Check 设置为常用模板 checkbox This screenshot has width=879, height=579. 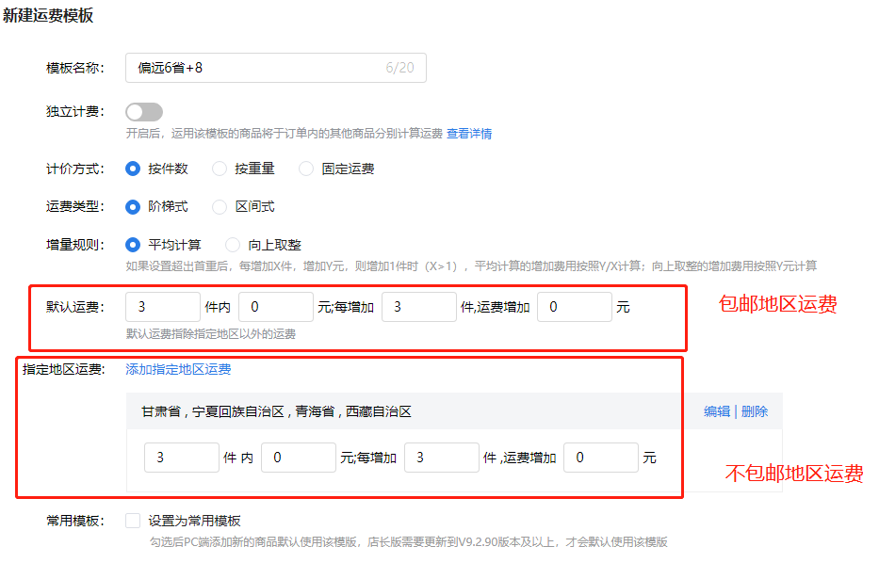tap(133, 521)
